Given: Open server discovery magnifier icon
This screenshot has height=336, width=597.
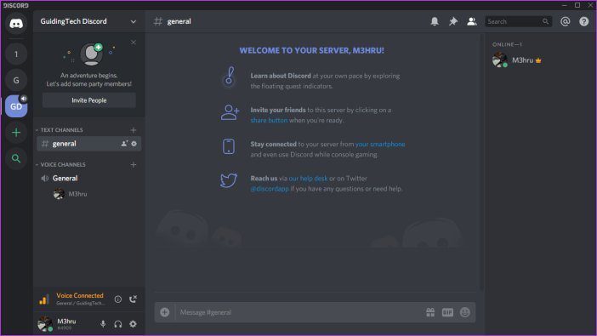Looking at the screenshot, I should point(16,158).
